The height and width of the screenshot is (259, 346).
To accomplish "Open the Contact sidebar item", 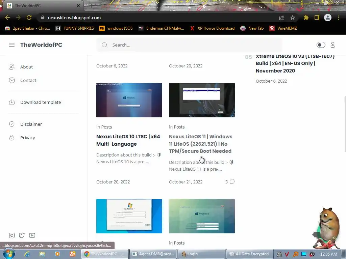I will coord(28,80).
